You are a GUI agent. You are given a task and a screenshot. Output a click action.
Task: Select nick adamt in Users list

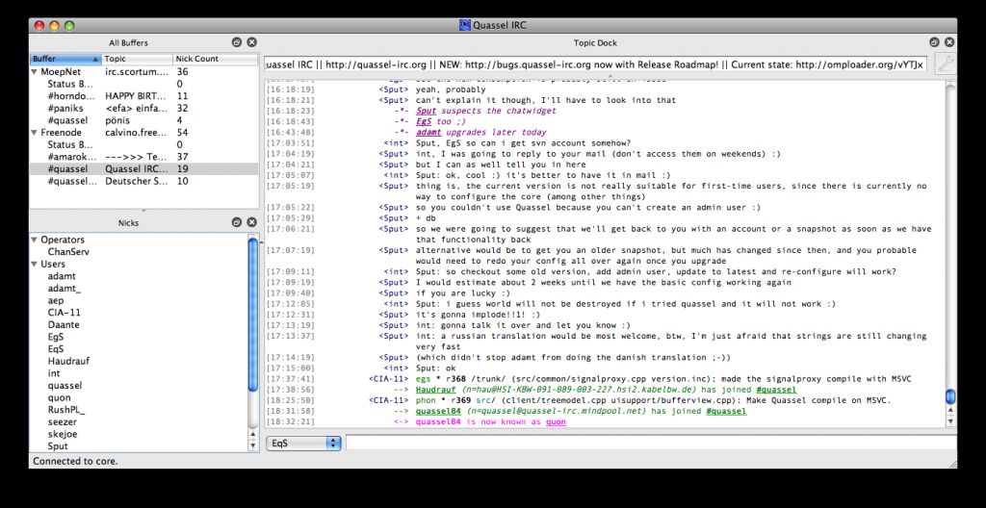click(x=62, y=276)
